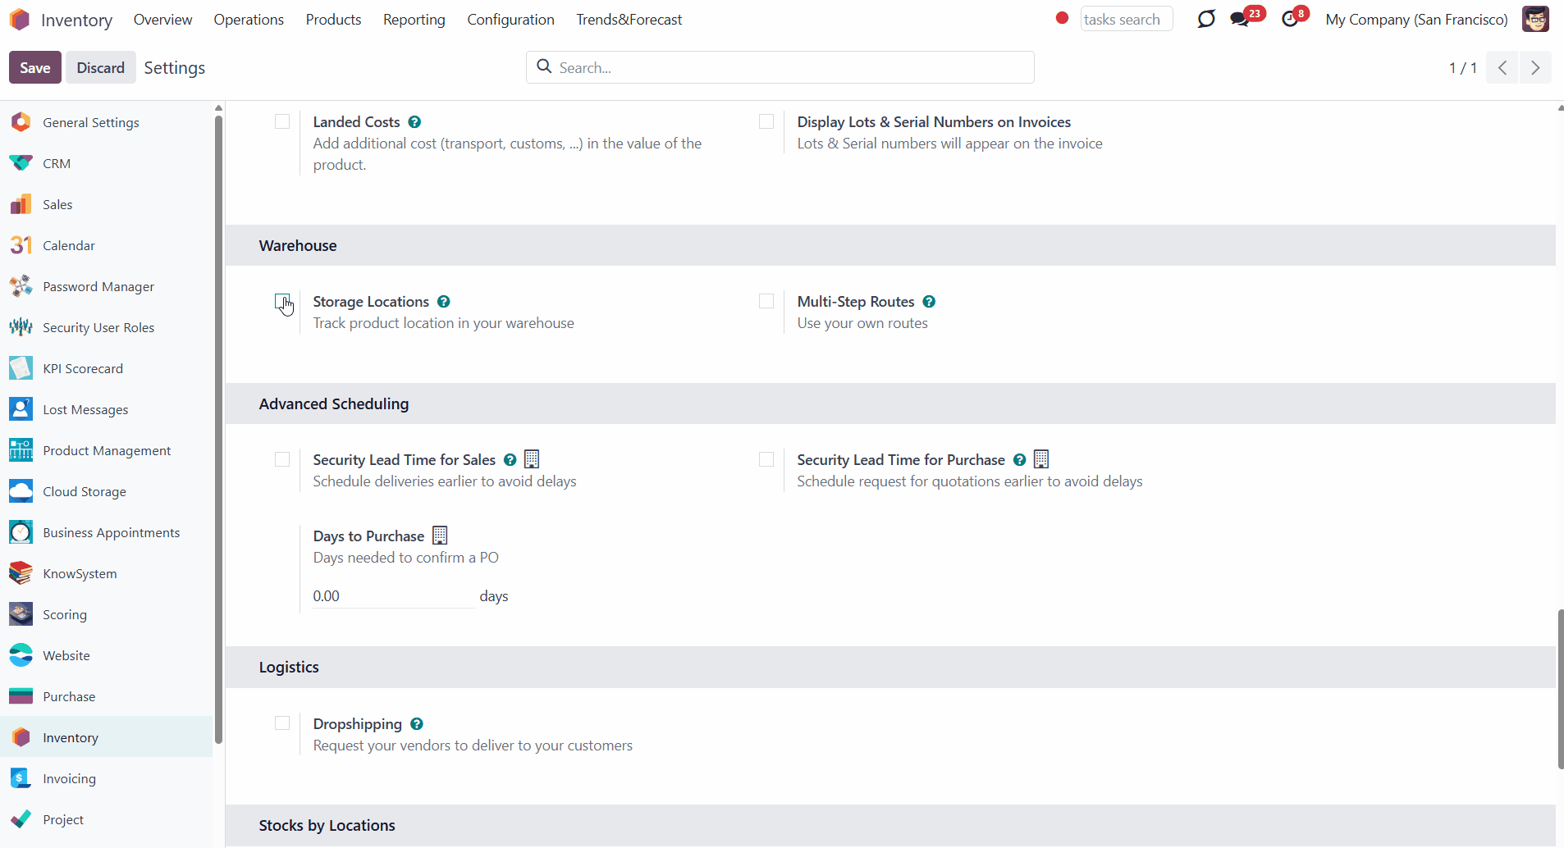
Task: Click the sidebar app list scrollbar
Action: click(x=218, y=430)
